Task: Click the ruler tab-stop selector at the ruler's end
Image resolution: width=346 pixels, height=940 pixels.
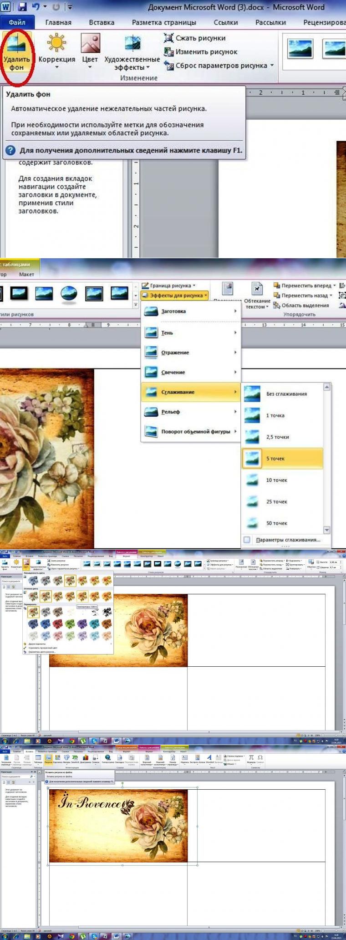Action: point(337,92)
